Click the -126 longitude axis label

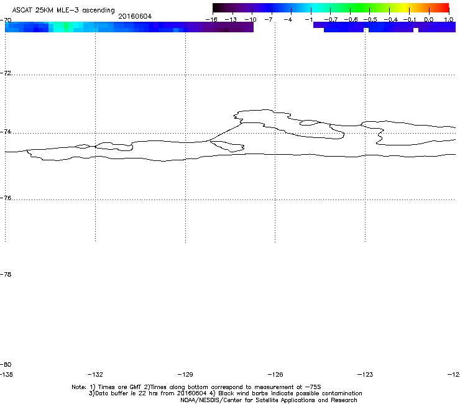tap(275, 375)
